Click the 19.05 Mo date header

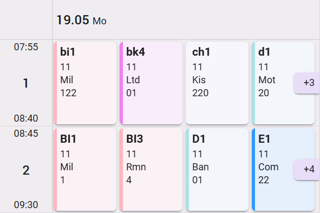coord(81,20)
